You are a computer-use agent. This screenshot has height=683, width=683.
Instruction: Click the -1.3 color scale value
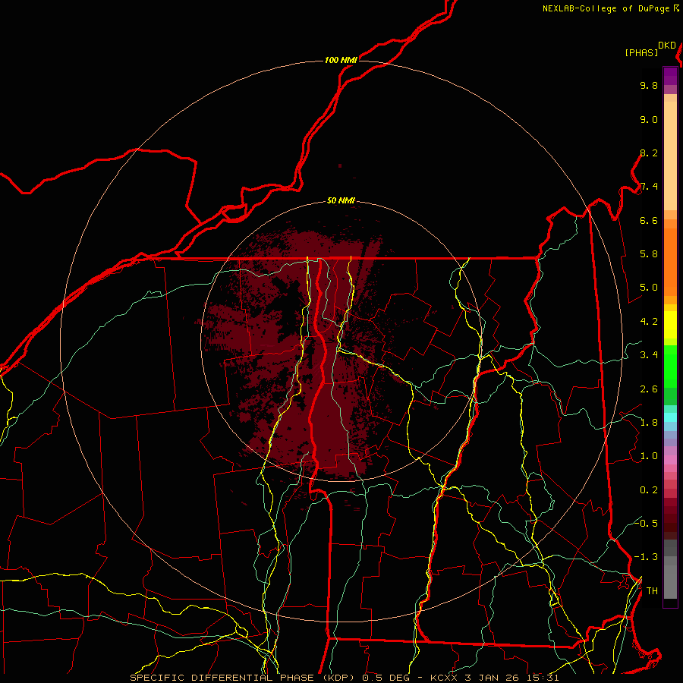pos(646,558)
